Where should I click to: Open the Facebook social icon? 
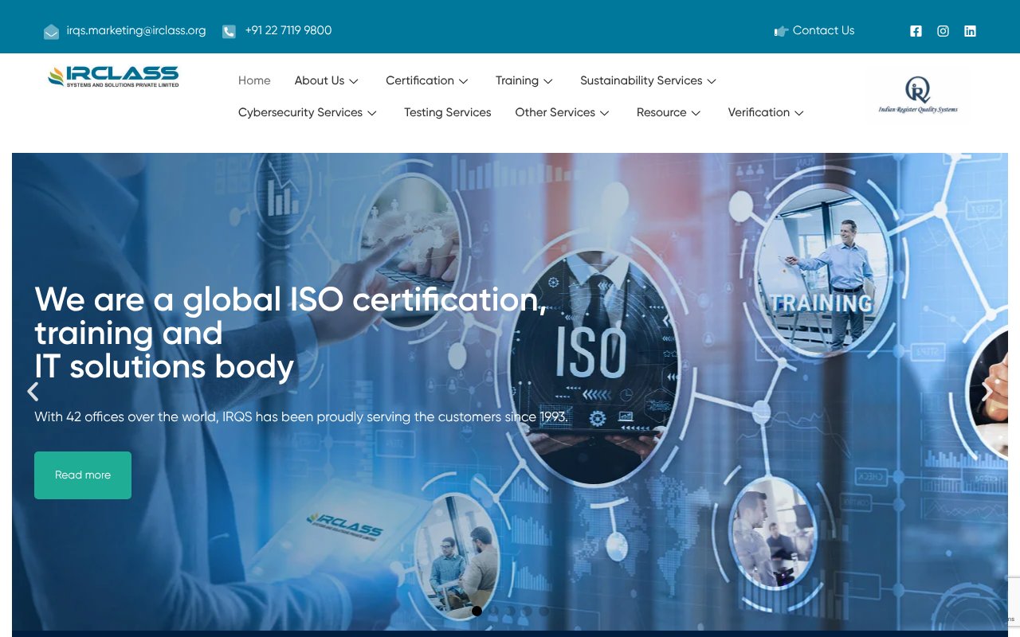tap(916, 31)
